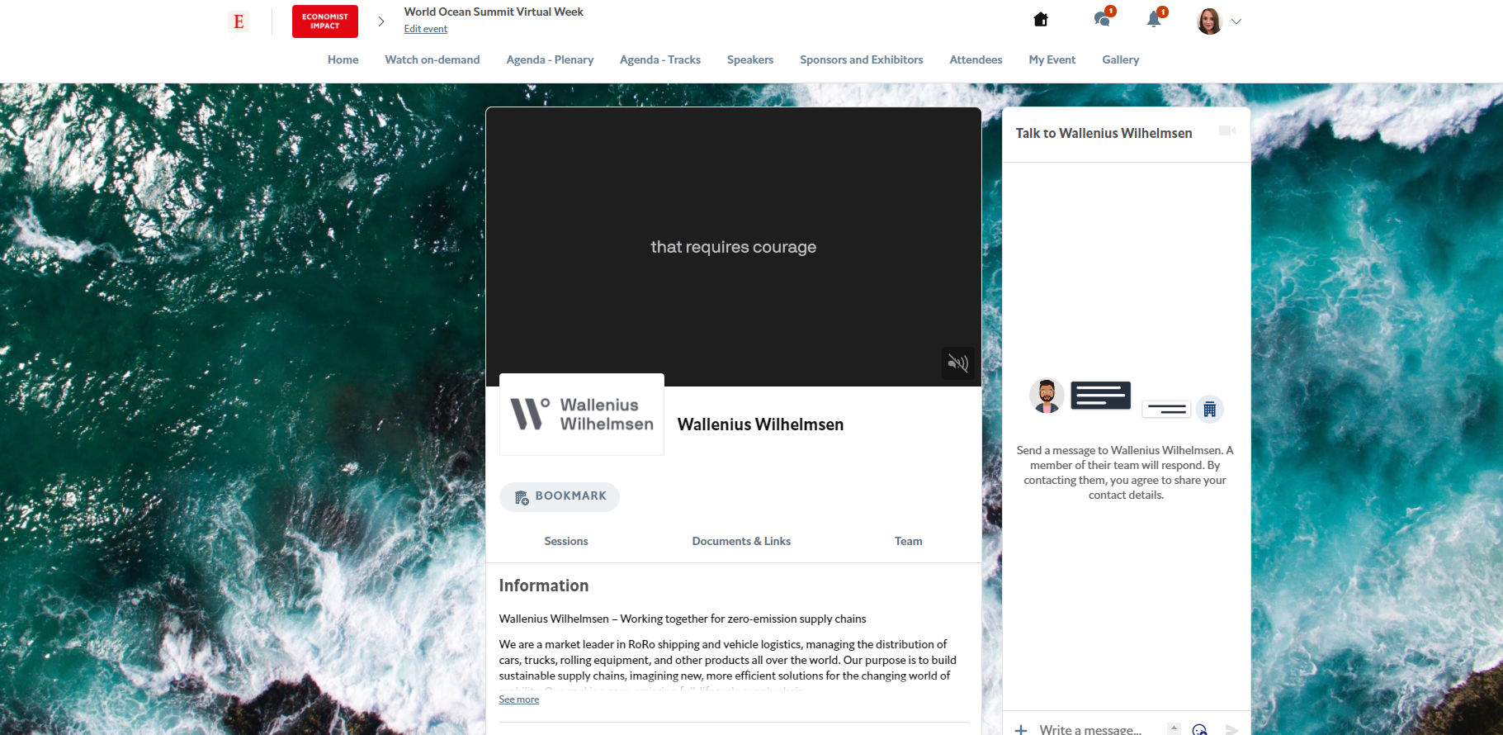Viewport: 1503px width, 735px height.
Task: View the Attendees list
Action: click(976, 59)
